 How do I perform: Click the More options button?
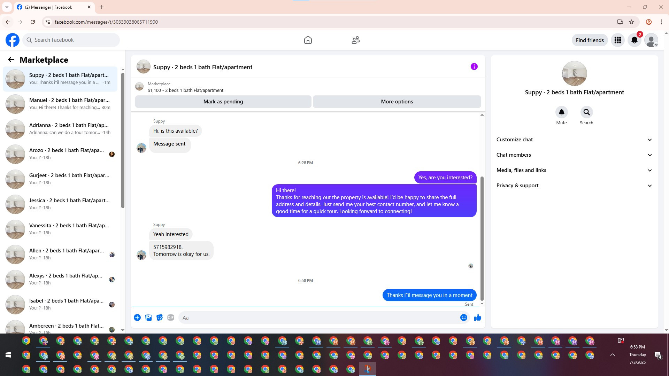(x=397, y=102)
